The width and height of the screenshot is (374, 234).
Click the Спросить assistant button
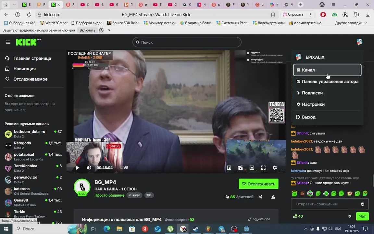(x=293, y=15)
